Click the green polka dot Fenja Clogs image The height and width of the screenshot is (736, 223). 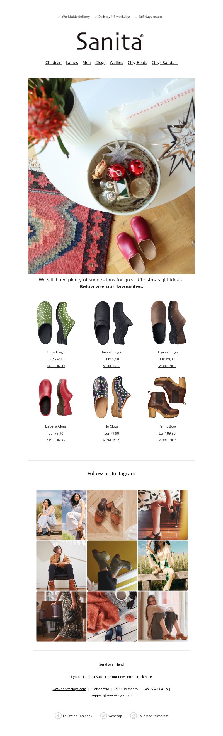click(56, 322)
